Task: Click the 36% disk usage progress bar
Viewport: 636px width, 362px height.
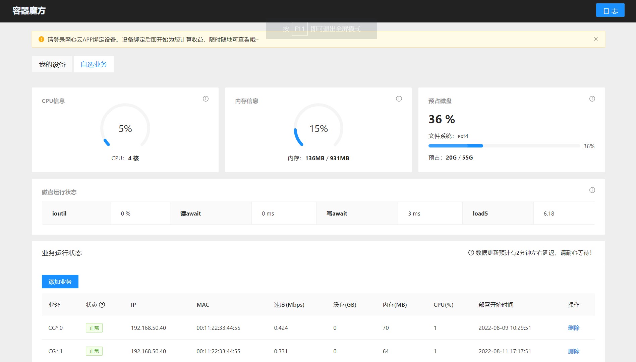Action: tap(504, 146)
